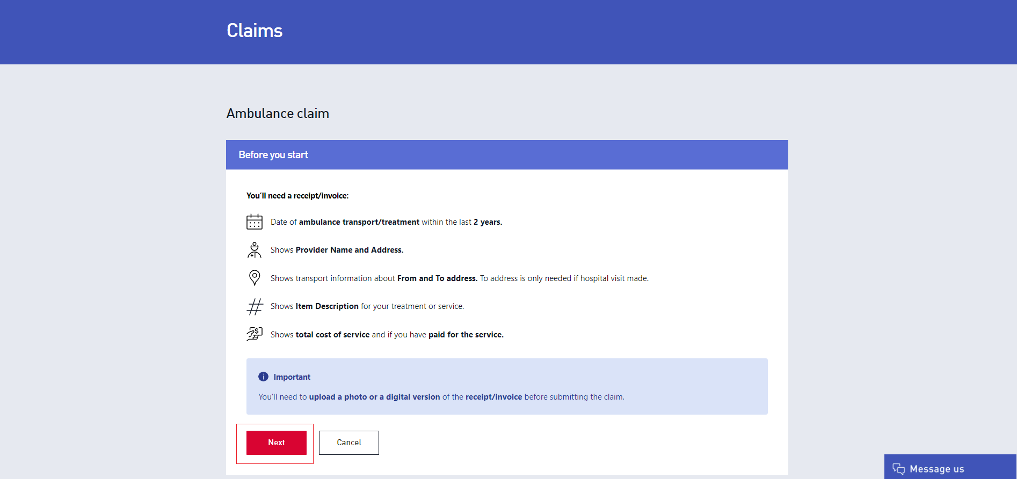Click the ambulance transport/treatment date requirement text
Image resolution: width=1017 pixels, height=479 pixels.
(386, 222)
